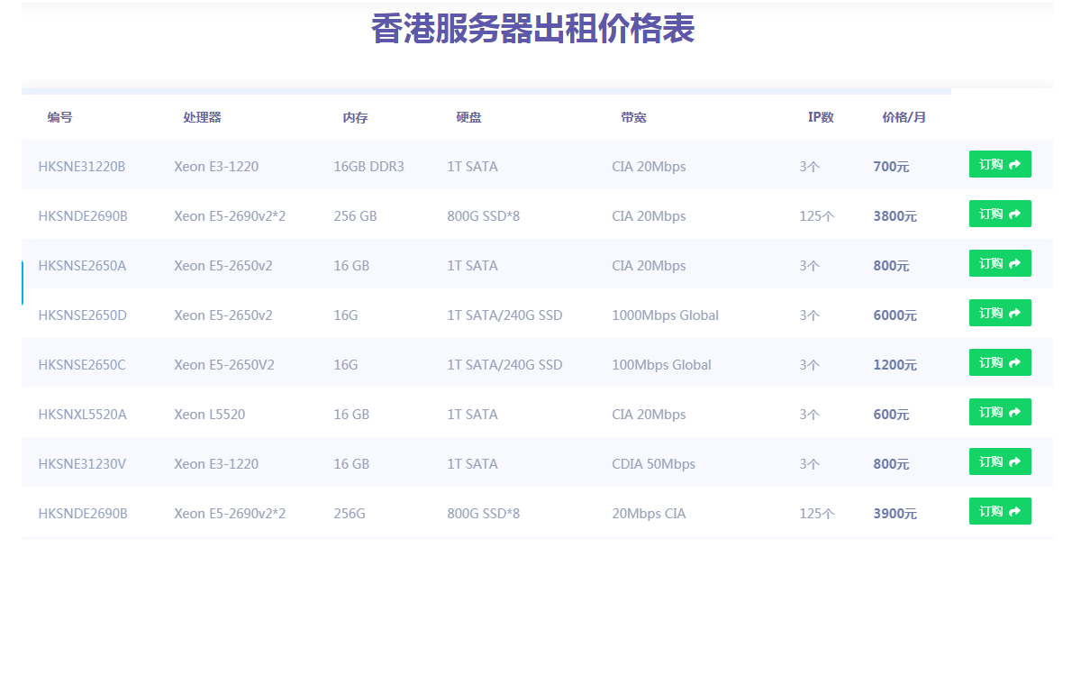Click the 香港服务器出租价格表 page title

pos(532,29)
